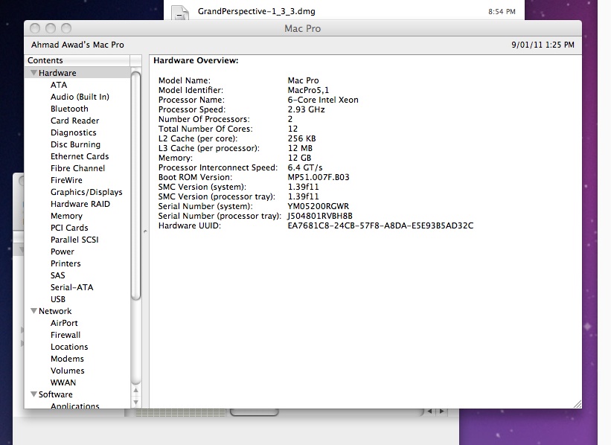The image size is (611, 445).
Task: Select Locations under Network
Action: [69, 347]
